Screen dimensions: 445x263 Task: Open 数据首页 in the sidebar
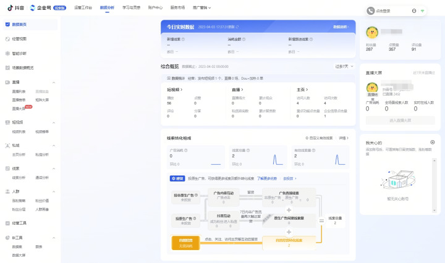coord(19,24)
